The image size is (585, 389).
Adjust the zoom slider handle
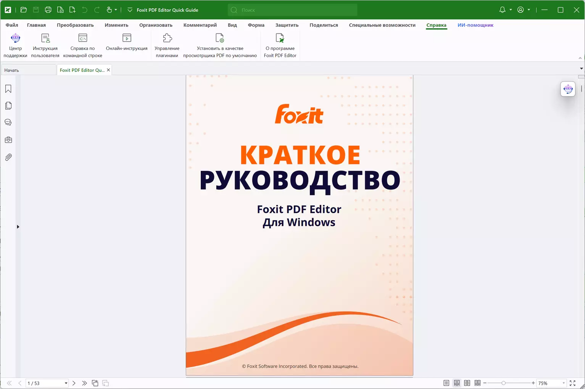click(x=503, y=383)
